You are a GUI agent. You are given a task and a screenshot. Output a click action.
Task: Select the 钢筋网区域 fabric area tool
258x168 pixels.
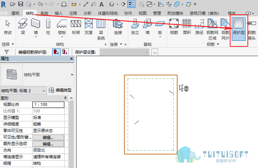click(x=212, y=29)
